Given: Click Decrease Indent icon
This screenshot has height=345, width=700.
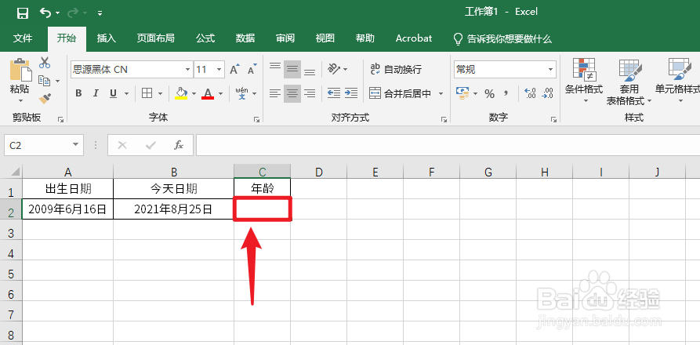Looking at the screenshot, I should point(333,93).
